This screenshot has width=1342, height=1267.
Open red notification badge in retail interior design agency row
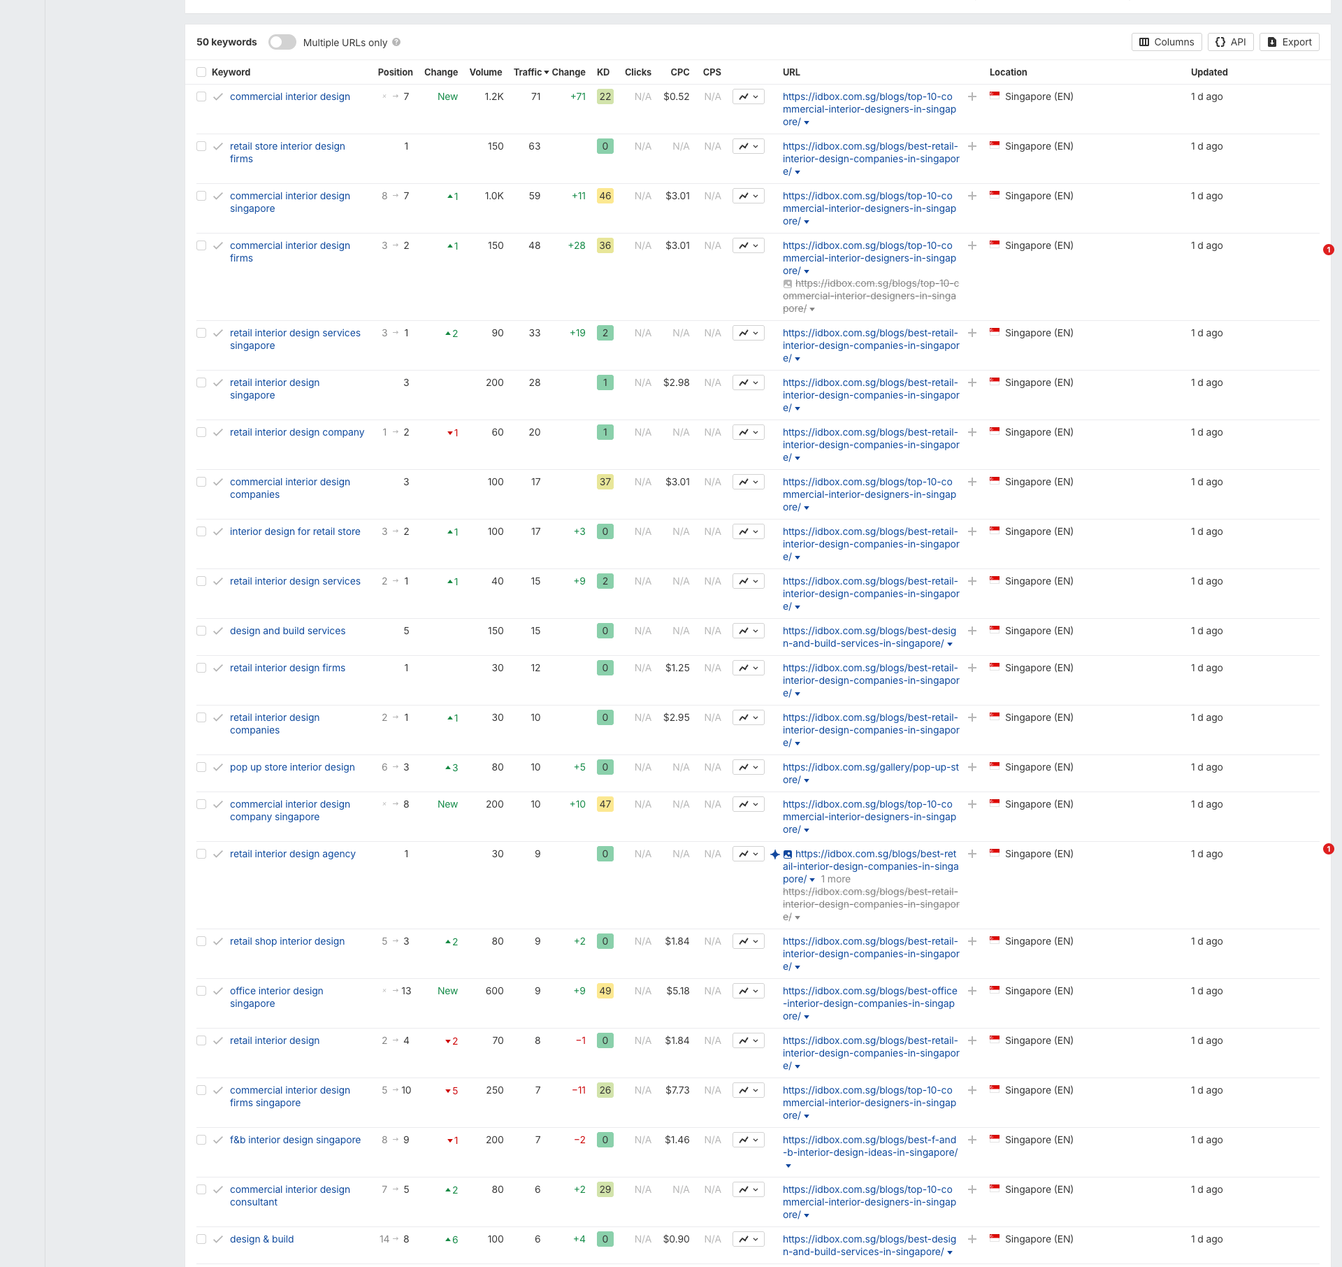[x=1328, y=849]
